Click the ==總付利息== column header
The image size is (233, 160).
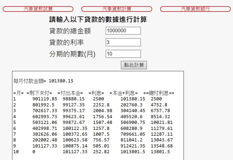tap(159, 93)
